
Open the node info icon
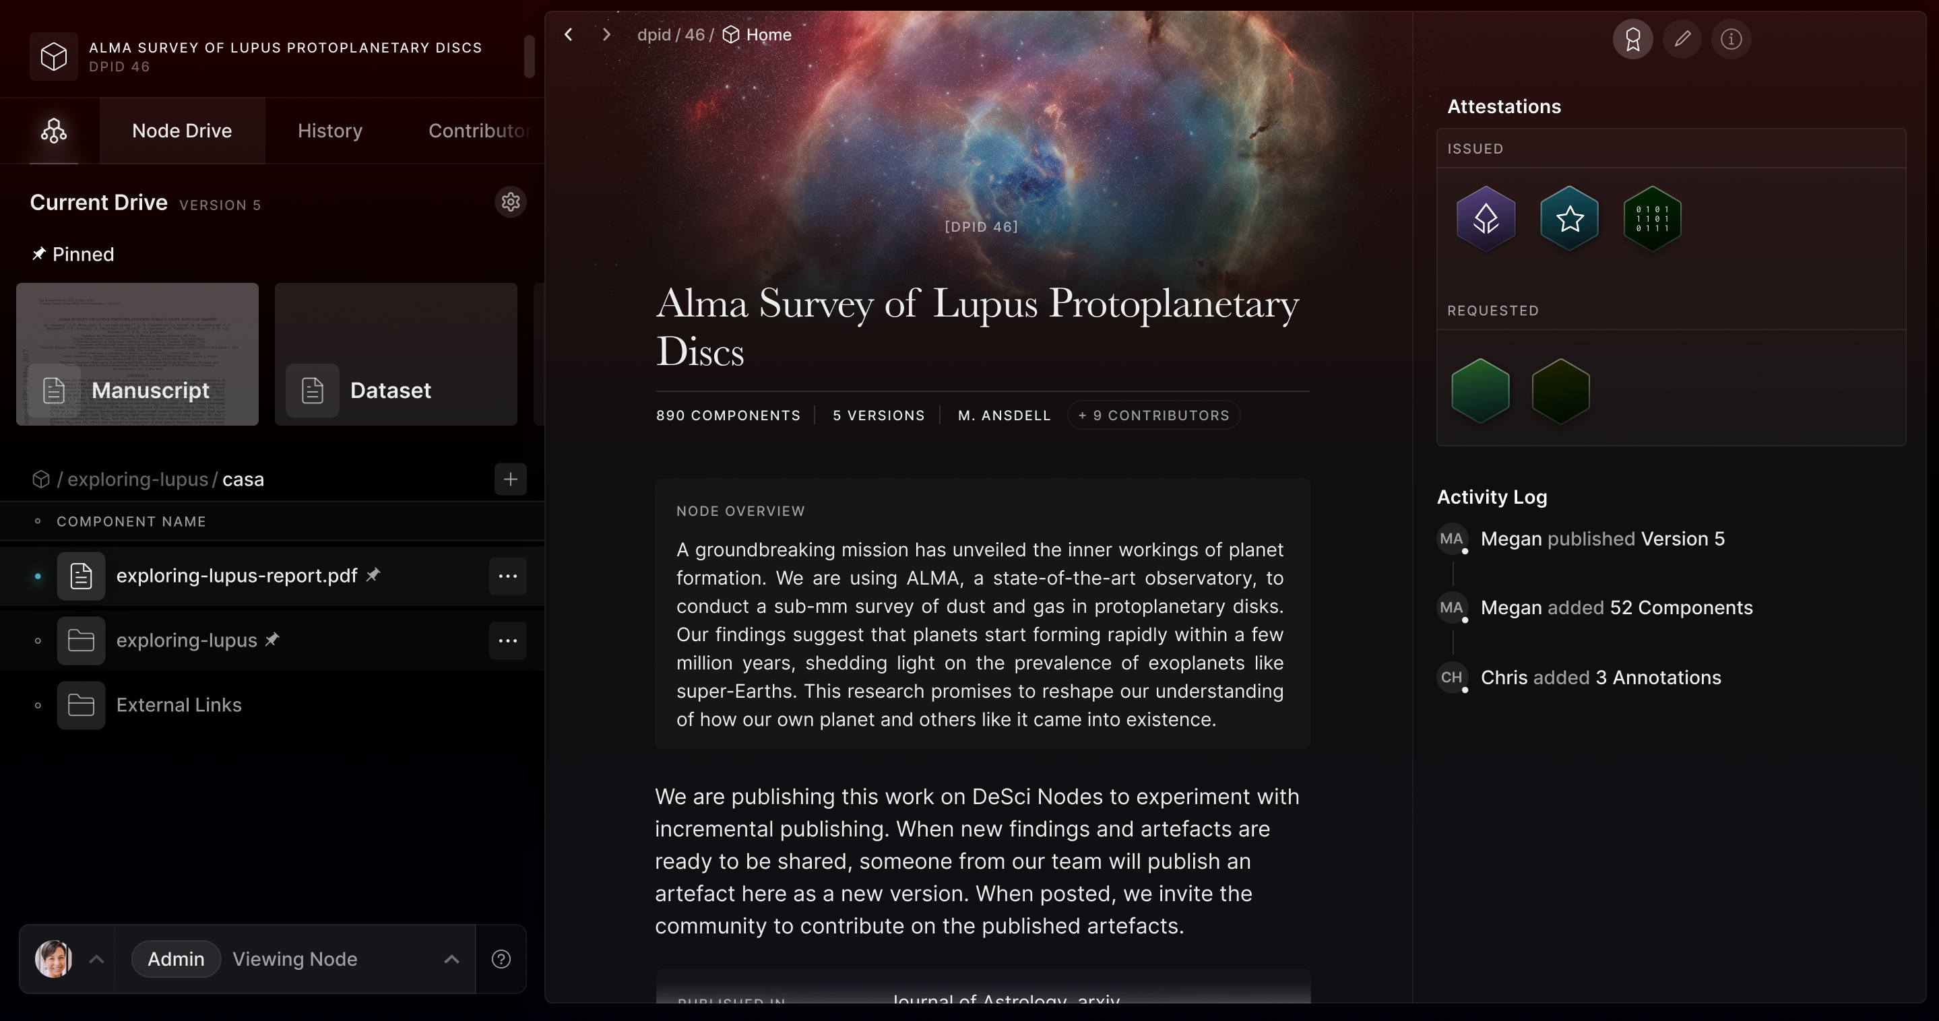(1731, 39)
